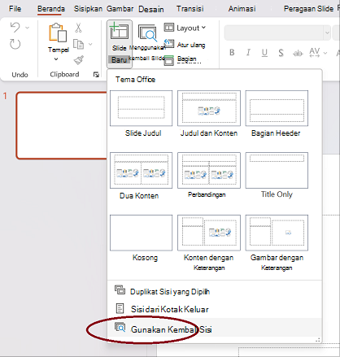Image resolution: width=340 pixels, height=357 pixels.
Task: Toggle Underline formatting
Action: [264, 53]
